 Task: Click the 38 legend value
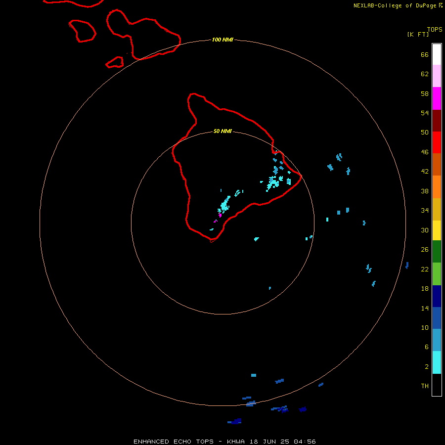(x=425, y=191)
